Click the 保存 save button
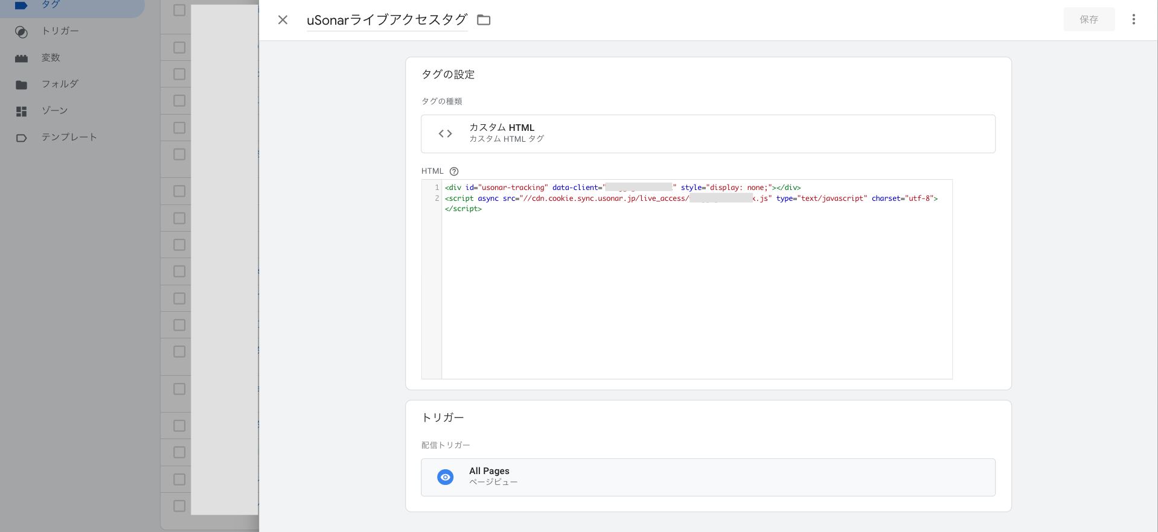The height and width of the screenshot is (532, 1158). tap(1089, 19)
